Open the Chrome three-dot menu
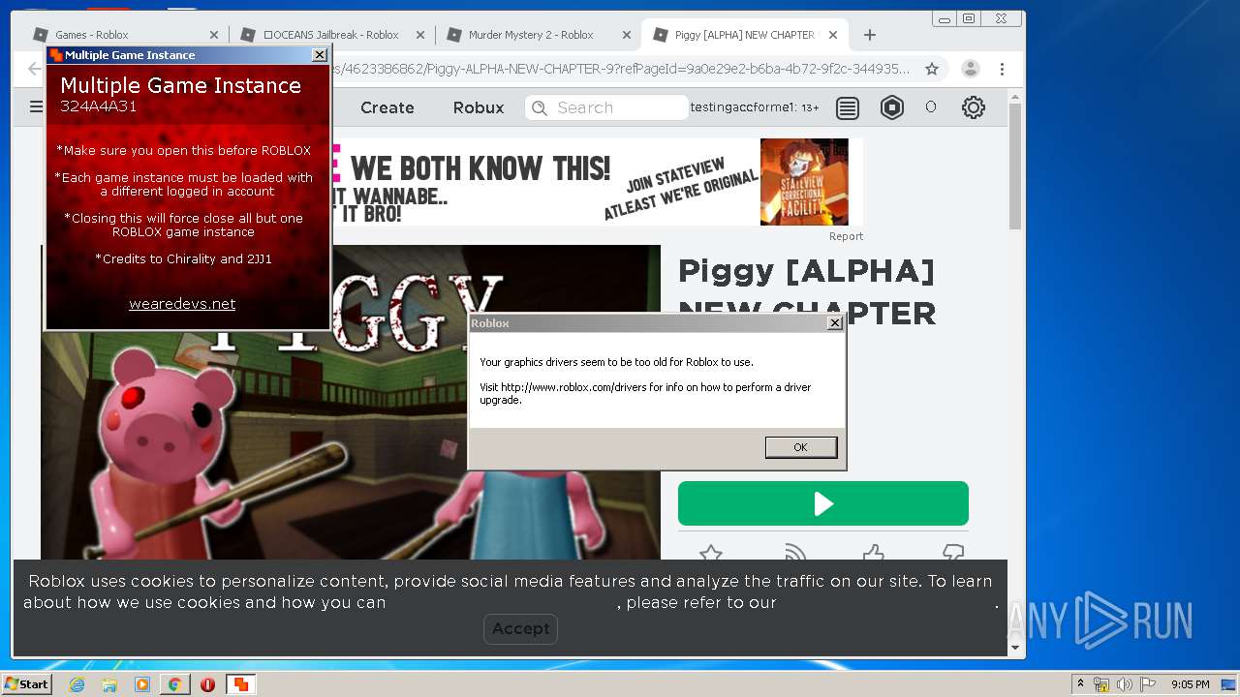 pyautogui.click(x=1003, y=69)
